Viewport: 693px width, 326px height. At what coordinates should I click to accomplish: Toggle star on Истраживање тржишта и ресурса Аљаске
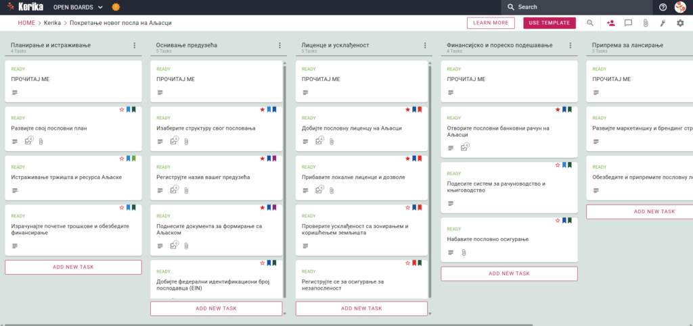tap(122, 158)
